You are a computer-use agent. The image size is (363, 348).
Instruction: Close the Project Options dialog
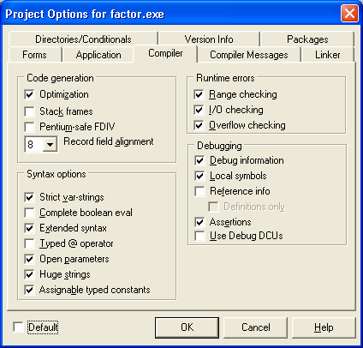[x=349, y=14]
